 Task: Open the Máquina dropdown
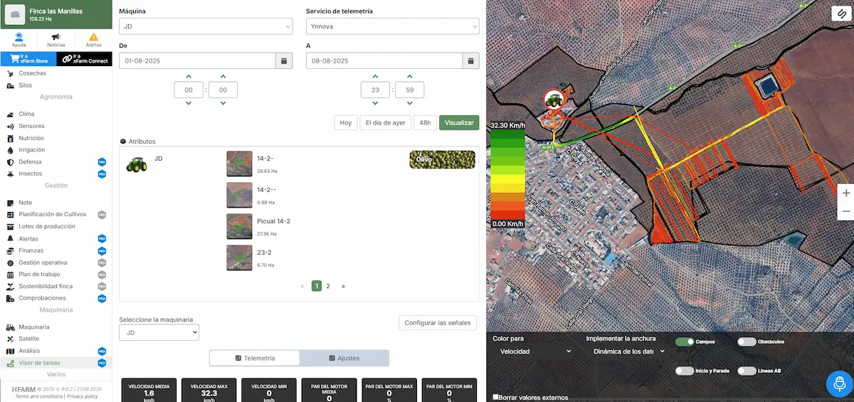click(206, 26)
